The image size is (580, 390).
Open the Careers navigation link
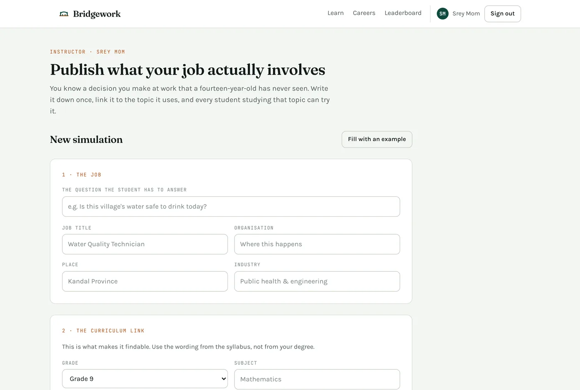coord(364,13)
